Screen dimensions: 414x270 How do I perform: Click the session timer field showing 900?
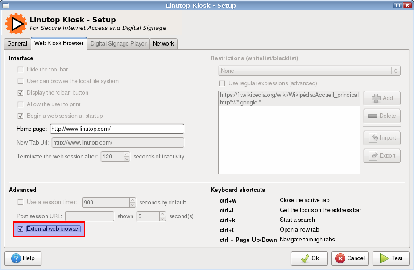106,202
